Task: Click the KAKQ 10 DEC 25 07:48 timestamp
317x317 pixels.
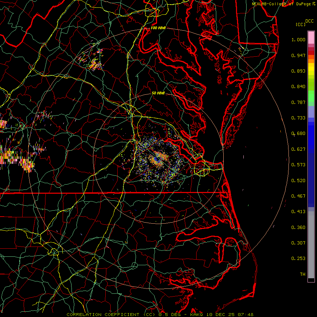Action: tap(222, 315)
